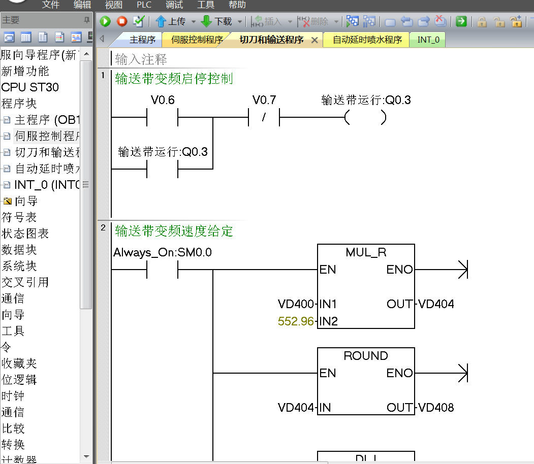The width and height of the screenshot is (534, 464).
Task: Toggle program status monitoring icon
Action: click(x=352, y=21)
